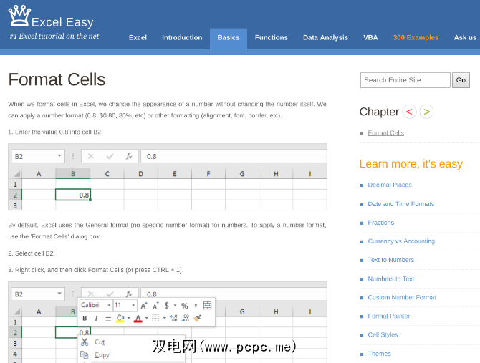This screenshot has width=480, height=363.
Task: Go to previous chapter with red arrow
Action: click(409, 112)
